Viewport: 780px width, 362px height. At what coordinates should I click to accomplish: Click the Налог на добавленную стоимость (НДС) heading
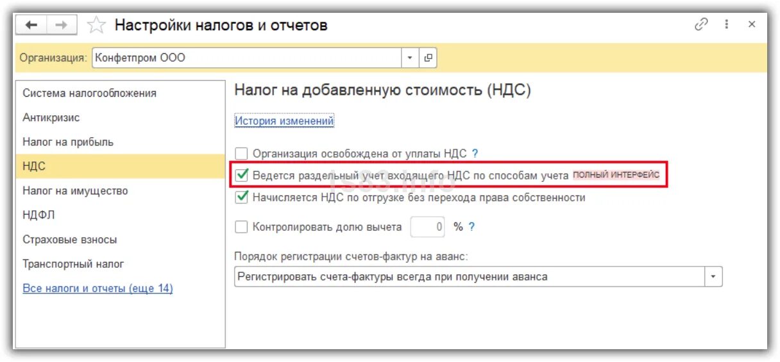383,90
